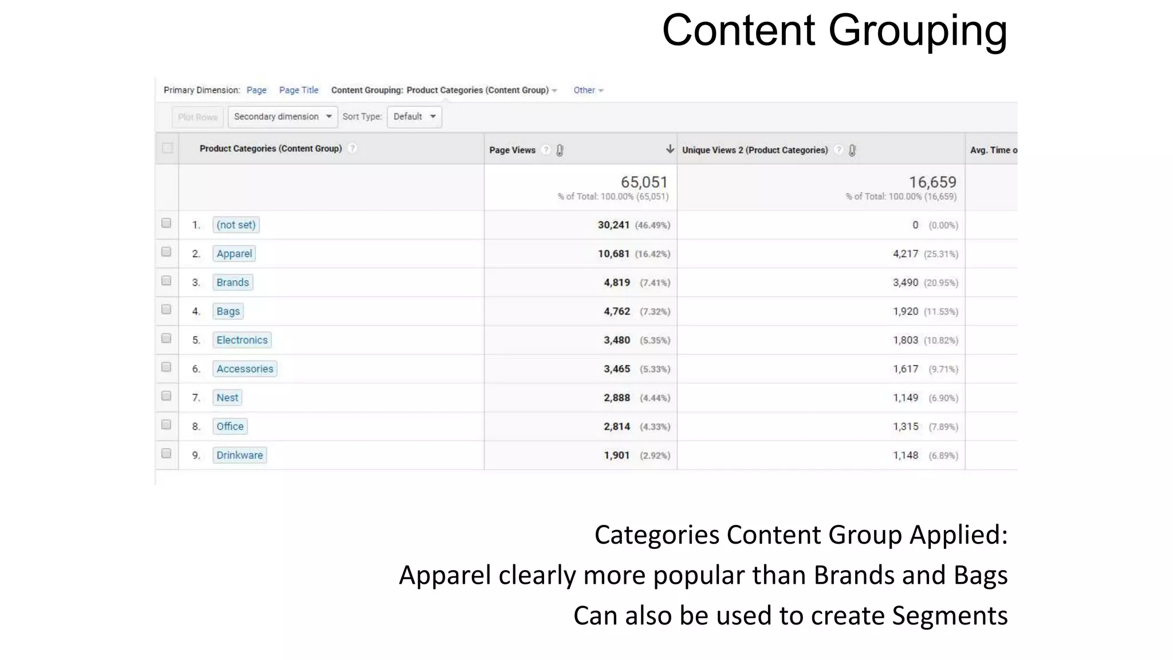Screen dimensions: 1173x660
Task: Click total page views 65,051
Action: tap(644, 182)
